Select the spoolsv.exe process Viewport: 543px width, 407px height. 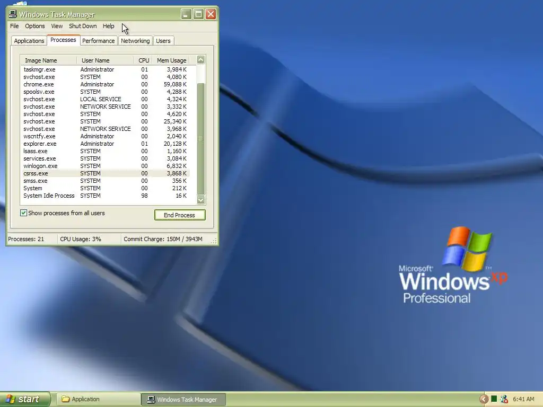point(106,92)
